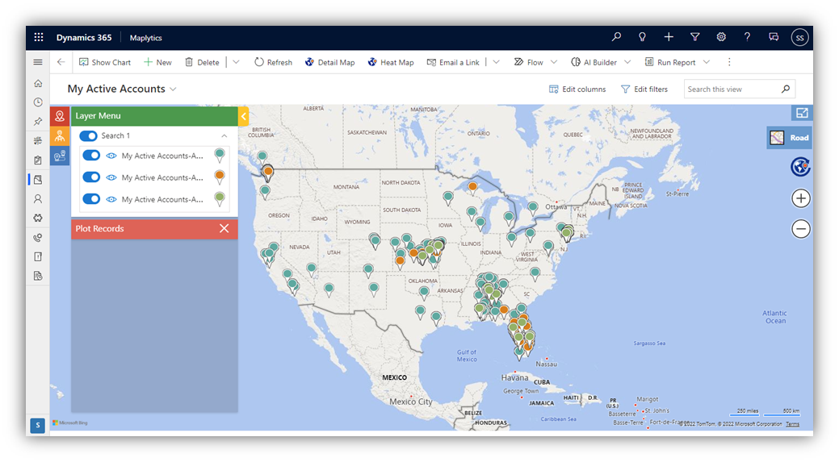Image resolution: width=839 pixels, height=462 pixels.
Task: Open the My Active Accounts view dropdown
Action: 173,89
